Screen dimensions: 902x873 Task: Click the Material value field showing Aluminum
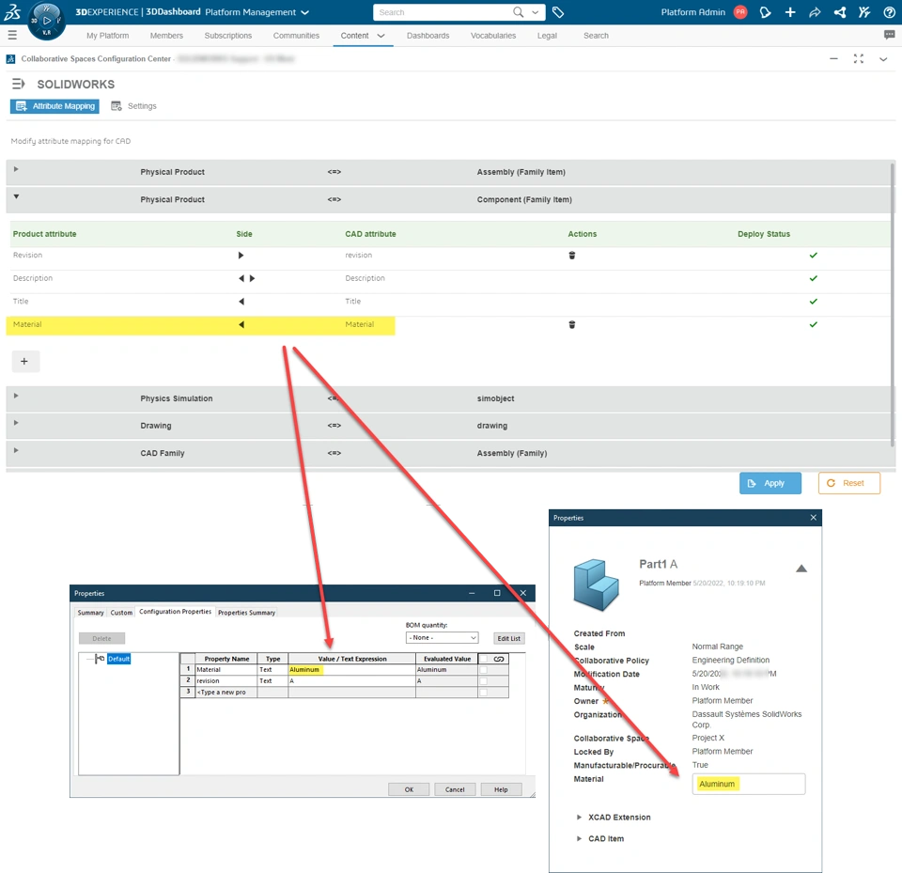749,784
